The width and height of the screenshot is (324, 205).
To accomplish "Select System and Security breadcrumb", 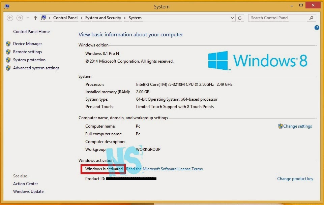I will tap(103, 18).
